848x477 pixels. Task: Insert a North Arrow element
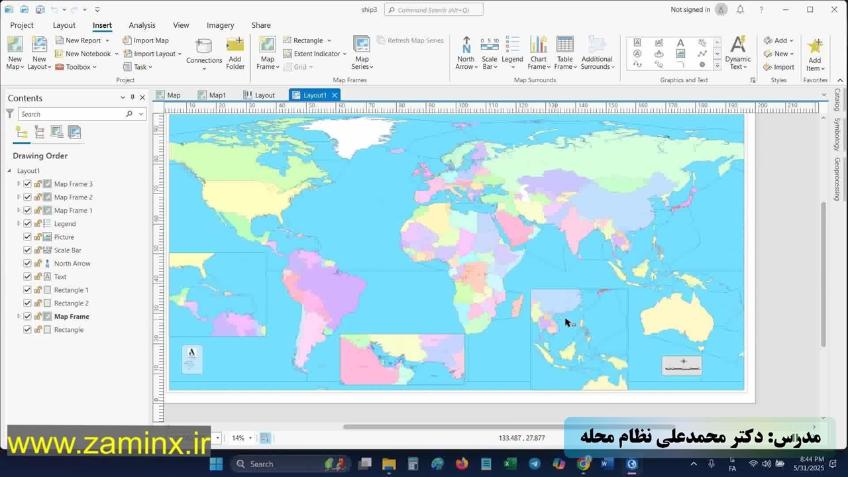point(466,46)
